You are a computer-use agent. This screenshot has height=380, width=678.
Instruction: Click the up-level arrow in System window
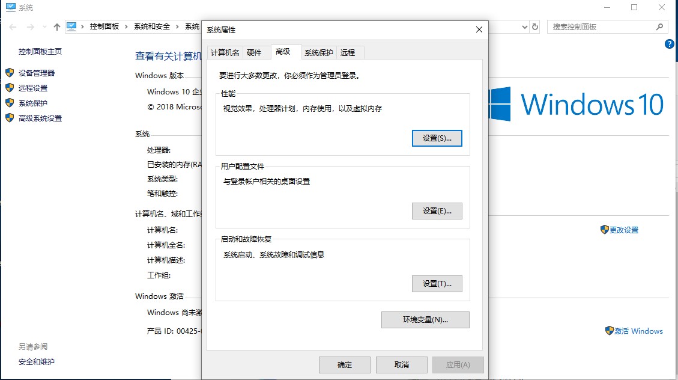click(56, 27)
